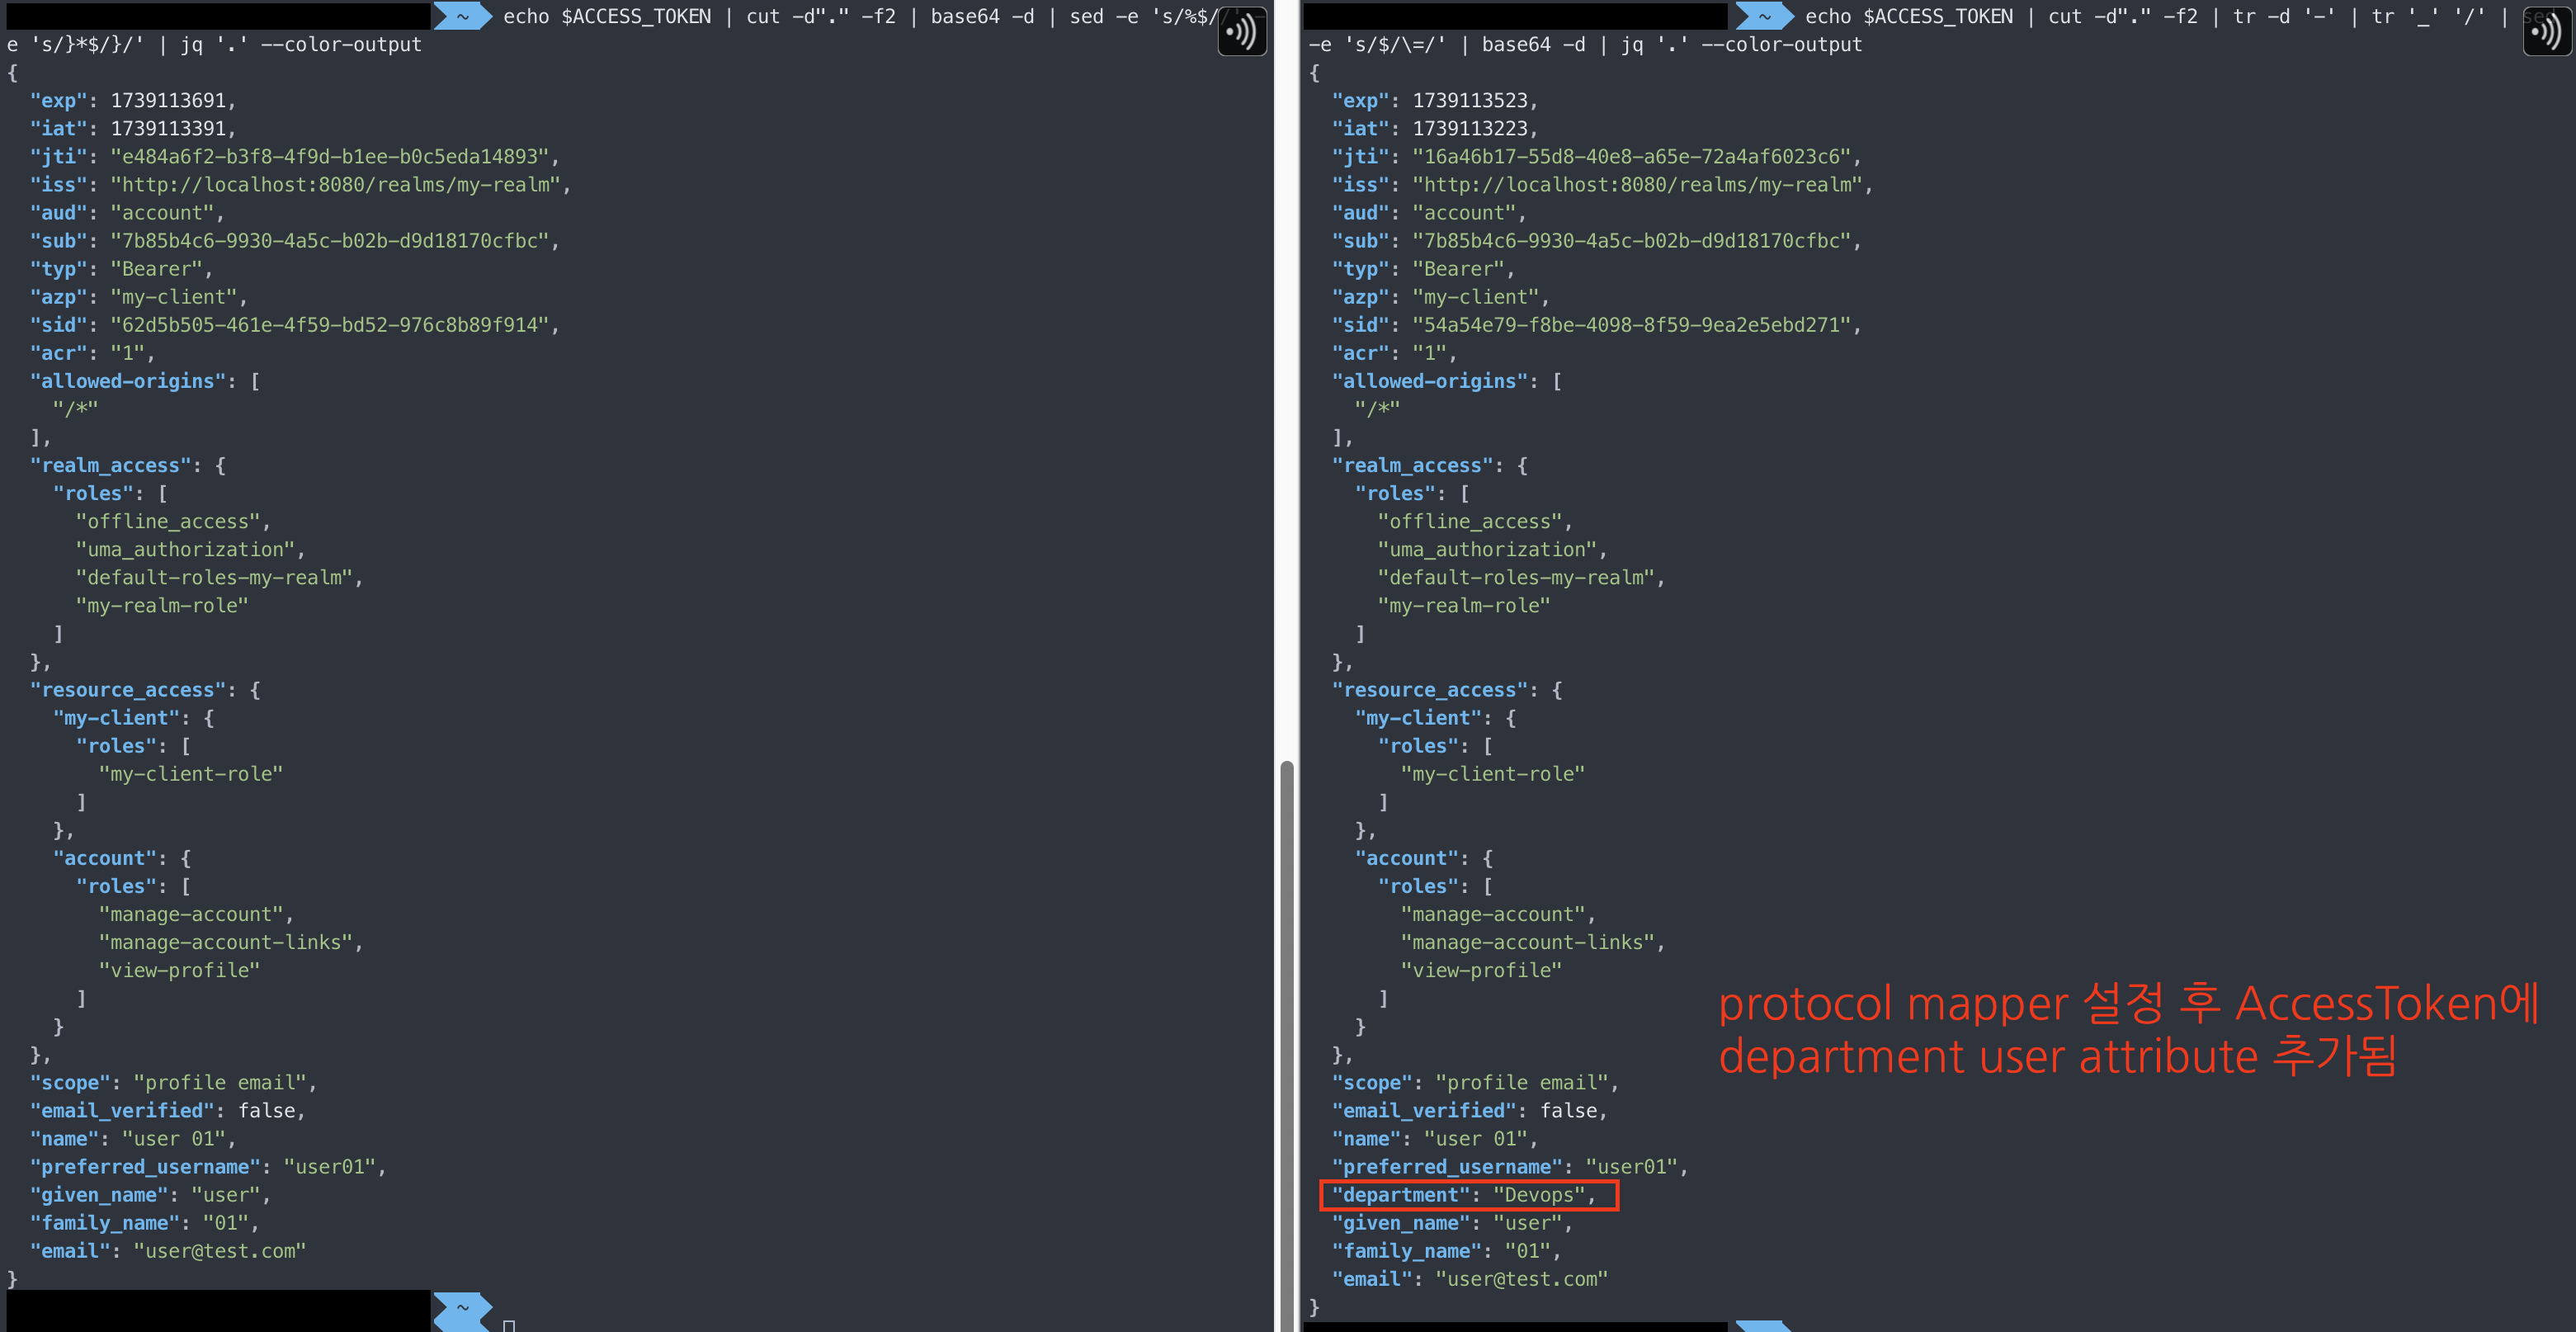Click the blacked-out hostname bar, top left
The height and width of the screenshot is (1332, 2576).
tap(218, 16)
